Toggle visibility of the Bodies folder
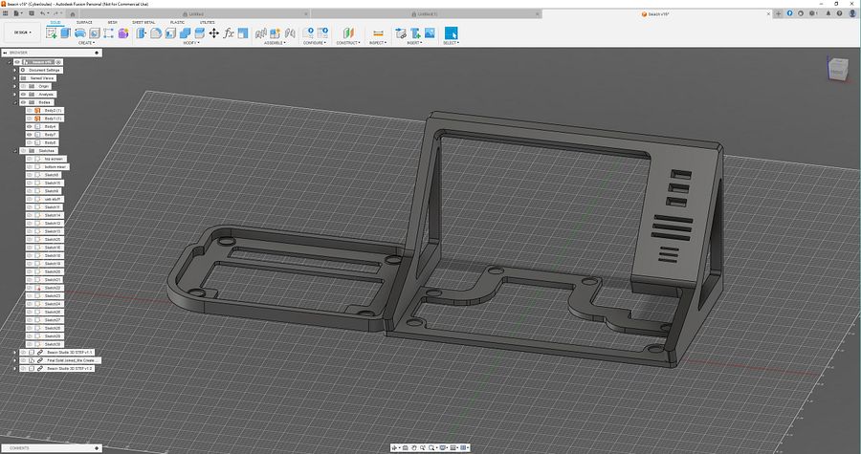Image resolution: width=861 pixels, height=454 pixels. point(24,102)
